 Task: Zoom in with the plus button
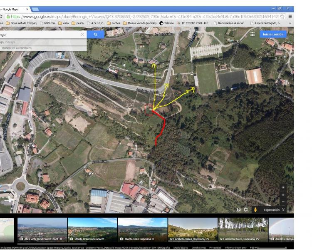283,195
